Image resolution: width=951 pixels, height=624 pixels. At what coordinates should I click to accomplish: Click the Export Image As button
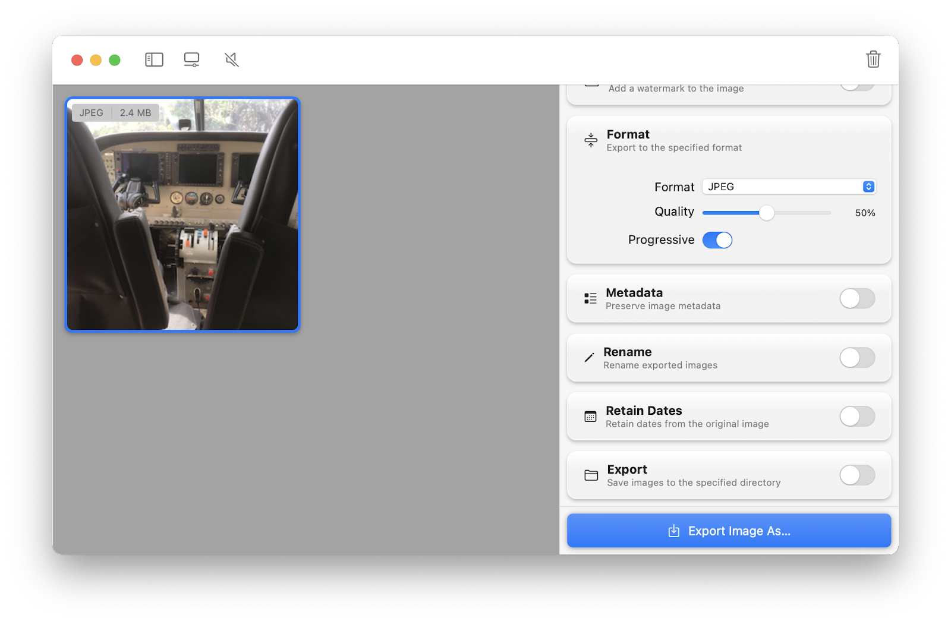click(x=729, y=531)
